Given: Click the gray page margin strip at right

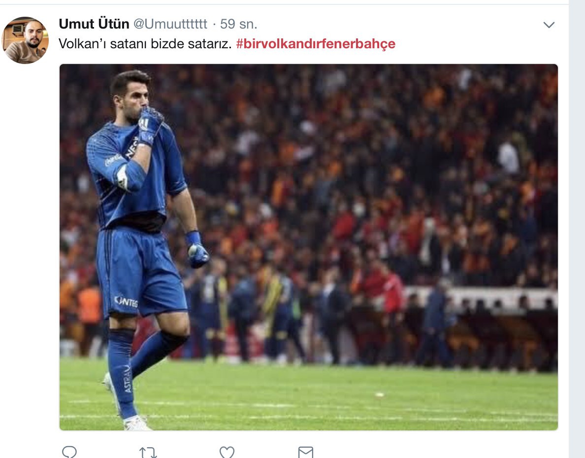Looking at the screenshot, I should pos(577,222).
